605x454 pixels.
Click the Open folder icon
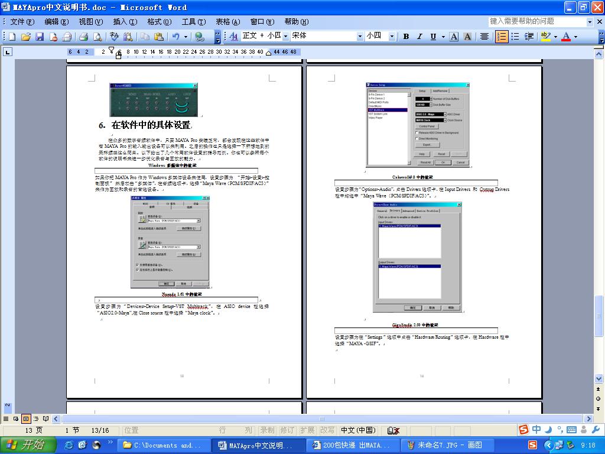pyautogui.click(x=26, y=37)
